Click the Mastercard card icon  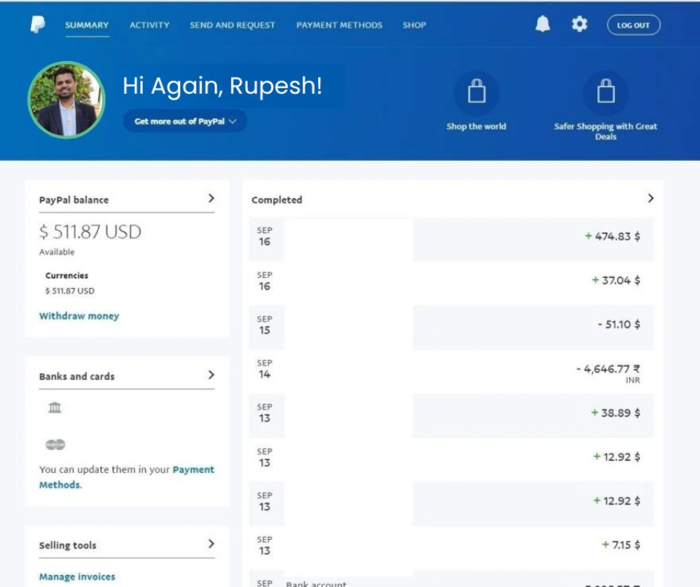[55, 445]
